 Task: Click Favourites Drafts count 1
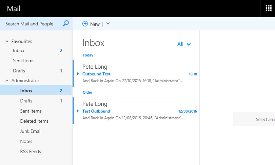coord(61,71)
